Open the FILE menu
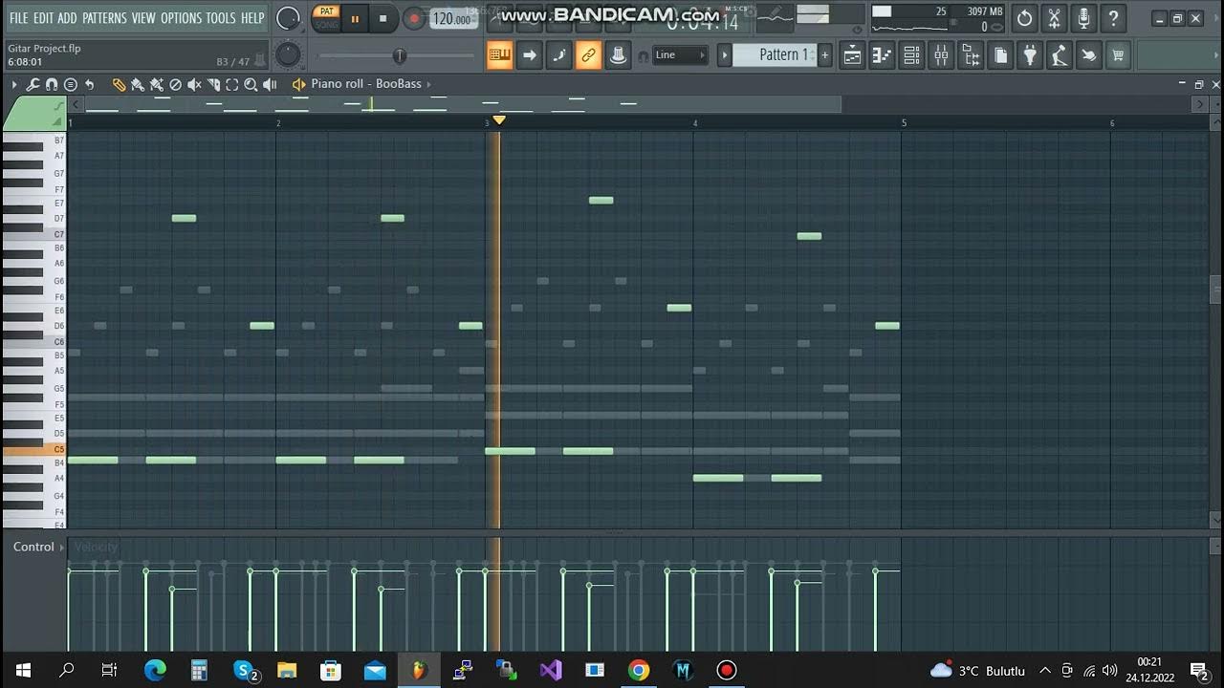 [18, 18]
